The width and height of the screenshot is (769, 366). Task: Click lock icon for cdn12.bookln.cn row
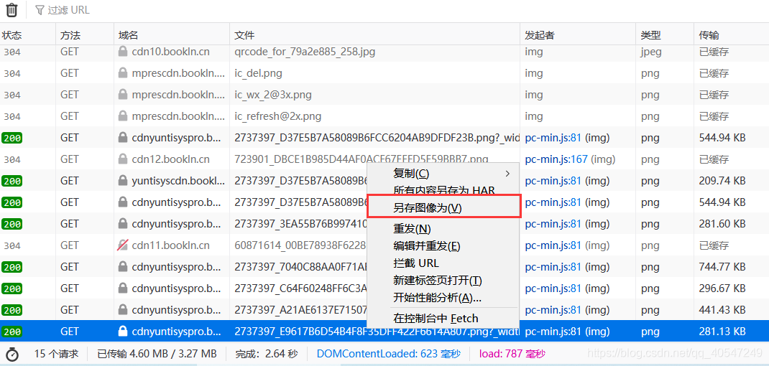pyautogui.click(x=123, y=159)
